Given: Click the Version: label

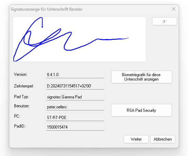Looking at the screenshot, I should 21,74.
